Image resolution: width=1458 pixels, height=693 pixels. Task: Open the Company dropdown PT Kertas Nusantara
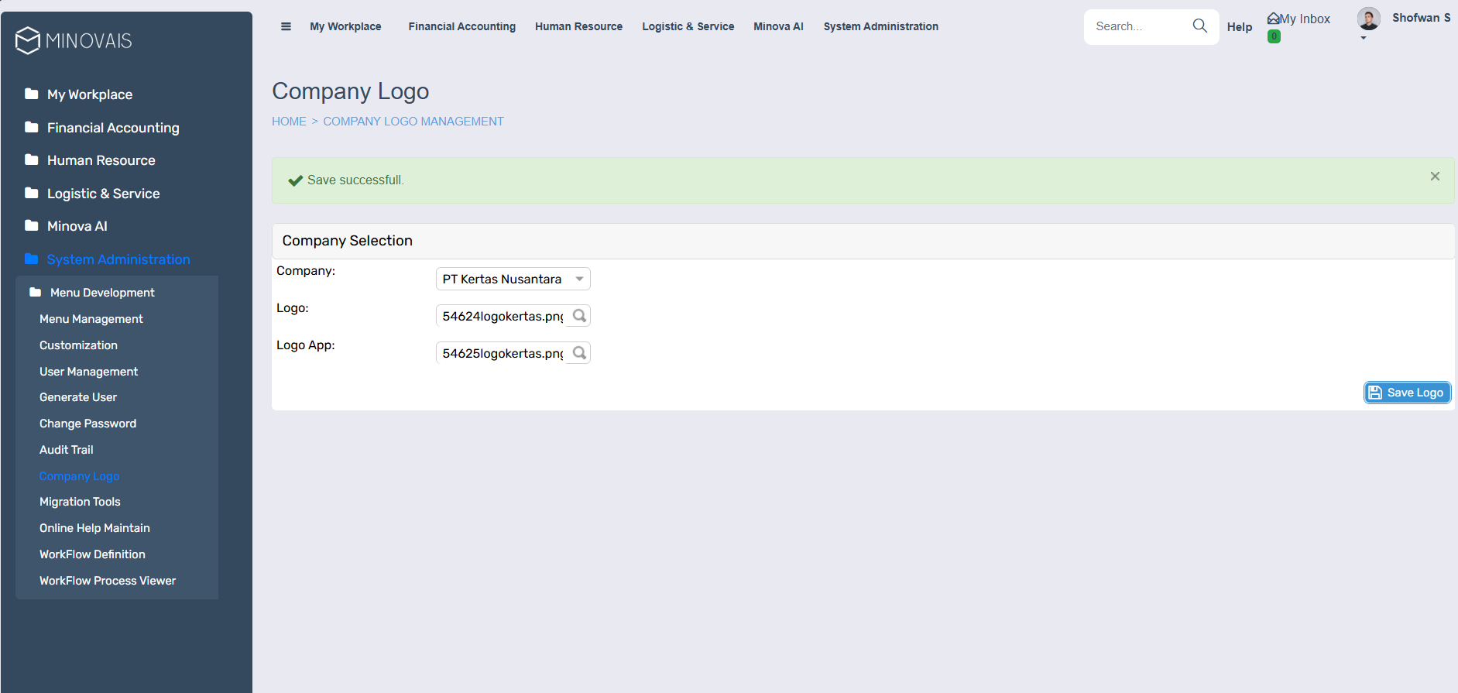pos(513,279)
